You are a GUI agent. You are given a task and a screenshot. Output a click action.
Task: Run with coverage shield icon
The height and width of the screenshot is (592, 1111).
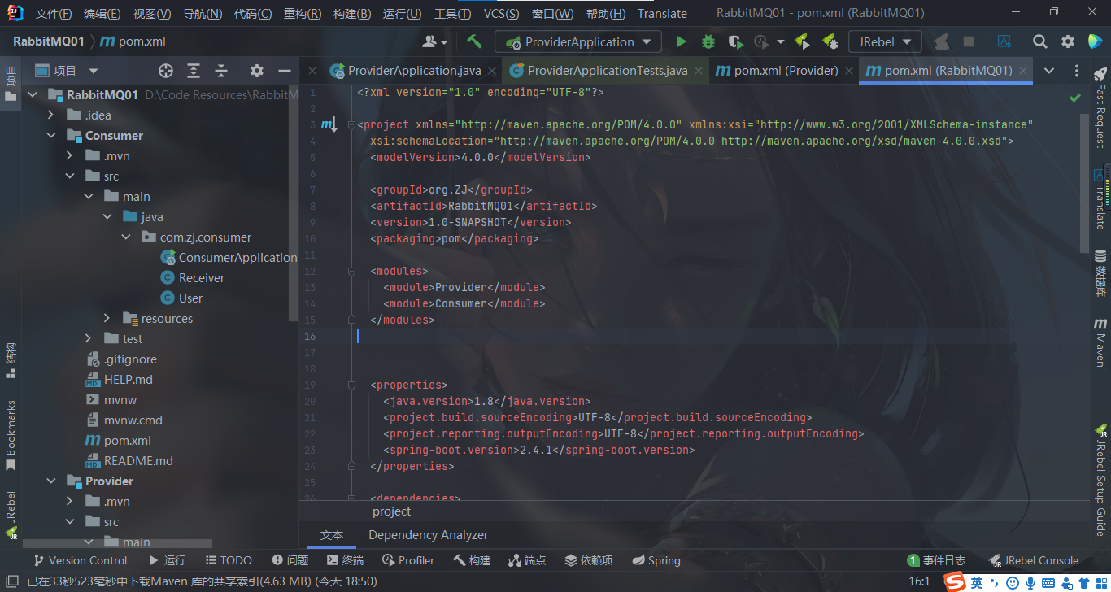[735, 41]
